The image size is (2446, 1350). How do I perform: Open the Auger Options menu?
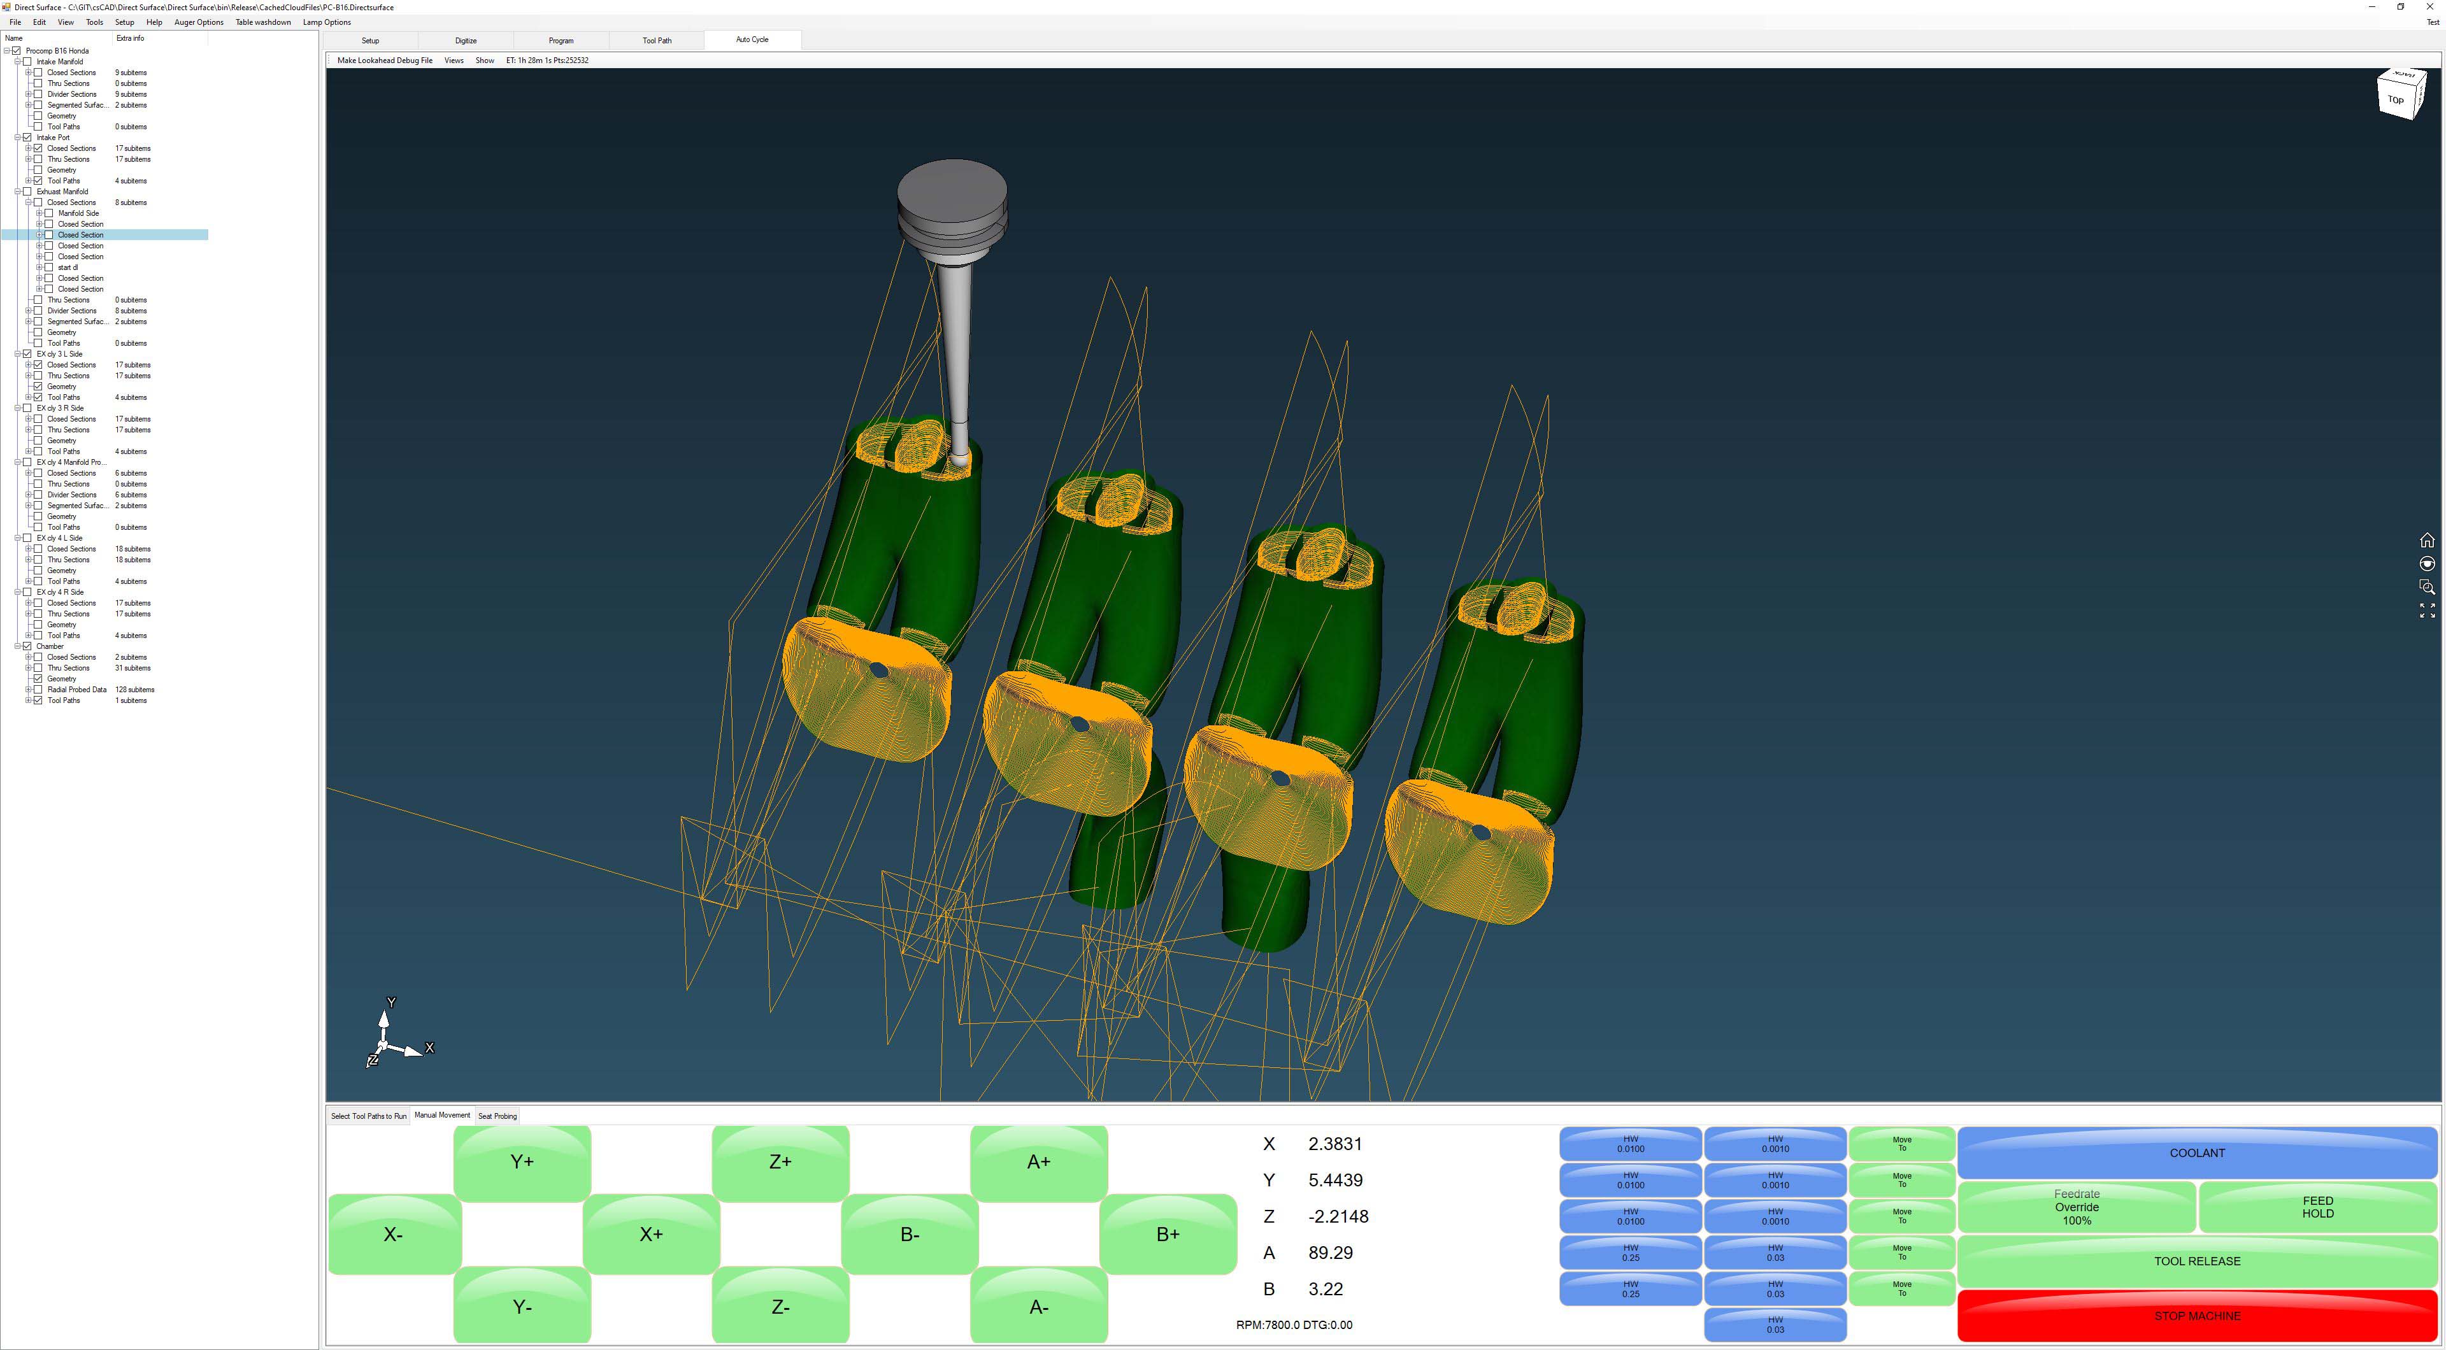pos(199,22)
